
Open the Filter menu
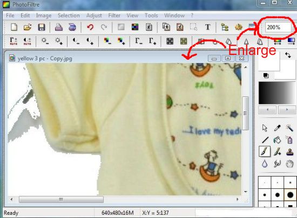point(114,15)
